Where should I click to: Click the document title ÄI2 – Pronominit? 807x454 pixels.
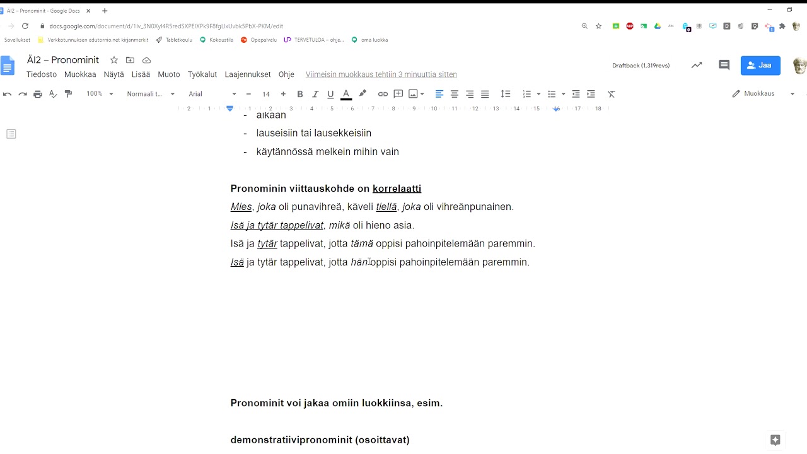pyautogui.click(x=63, y=60)
